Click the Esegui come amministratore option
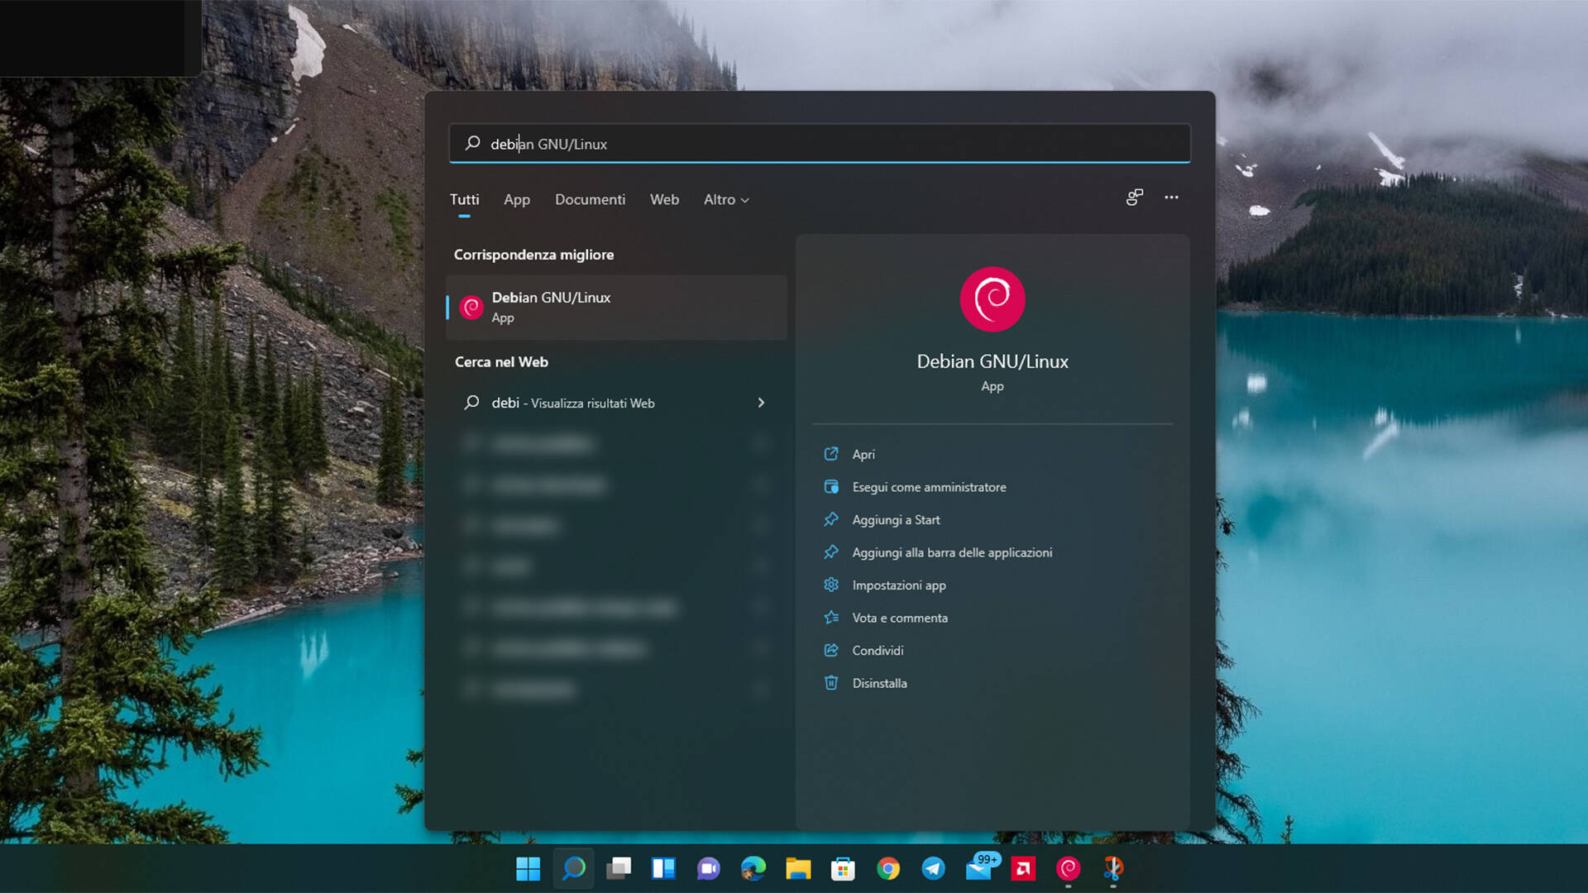This screenshot has width=1588, height=893. (x=929, y=486)
